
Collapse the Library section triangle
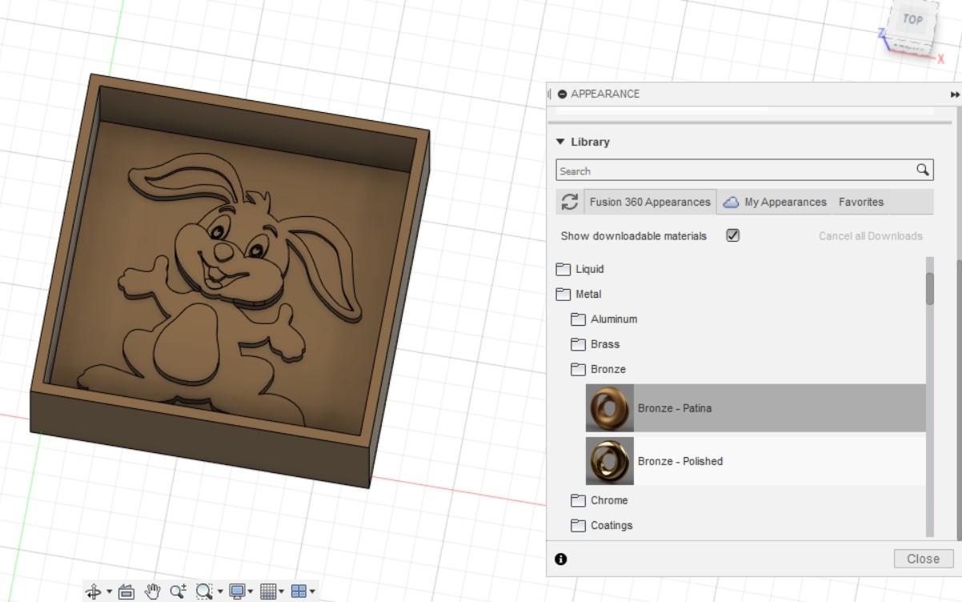coord(560,142)
